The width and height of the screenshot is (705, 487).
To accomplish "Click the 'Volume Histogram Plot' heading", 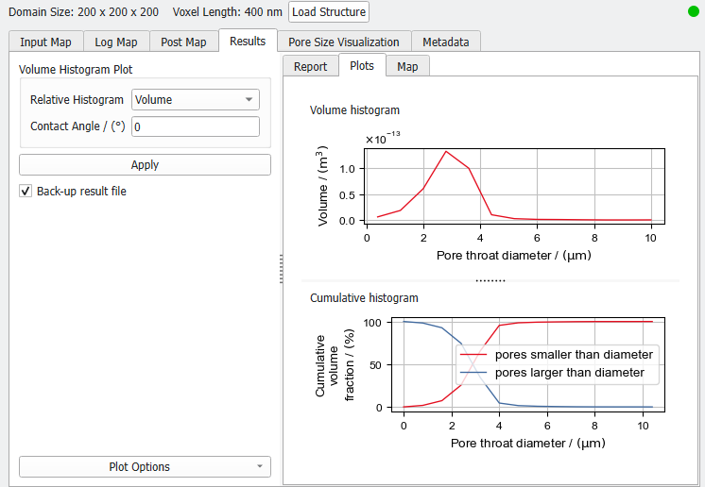I will 76,70.
